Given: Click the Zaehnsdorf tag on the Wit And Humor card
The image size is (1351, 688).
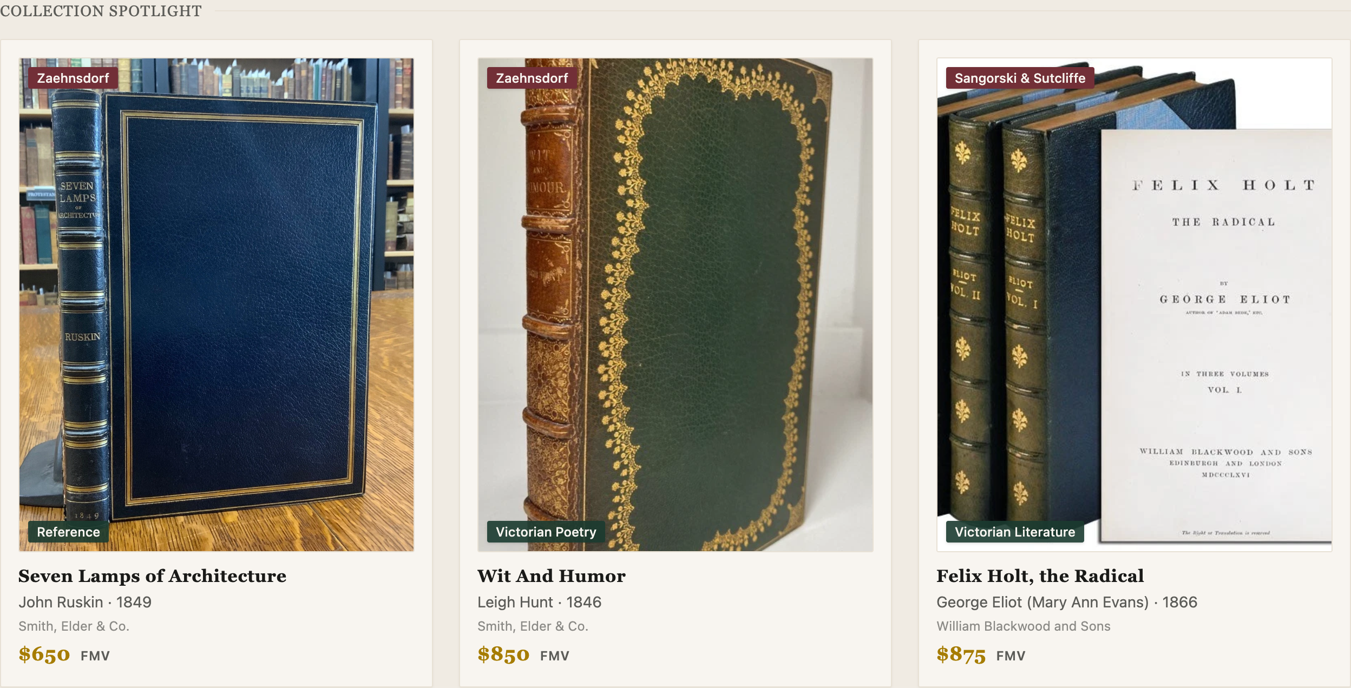Looking at the screenshot, I should pos(532,78).
